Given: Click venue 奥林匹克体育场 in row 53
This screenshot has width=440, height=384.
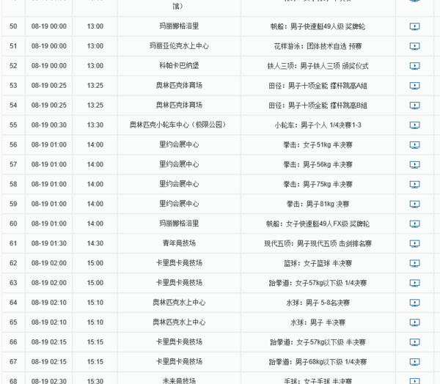Looking at the screenshot, I should tap(179, 86).
